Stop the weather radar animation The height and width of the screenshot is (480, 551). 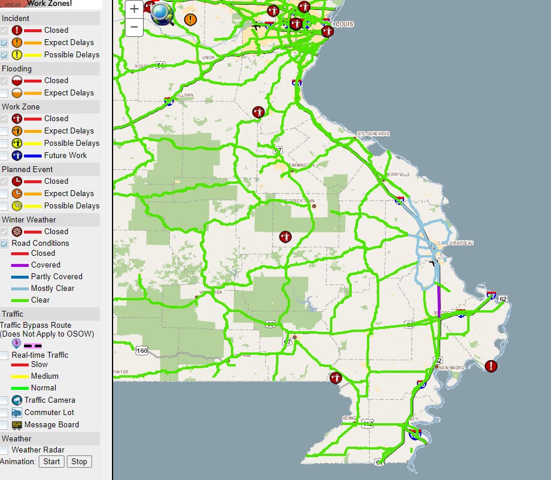click(x=79, y=461)
